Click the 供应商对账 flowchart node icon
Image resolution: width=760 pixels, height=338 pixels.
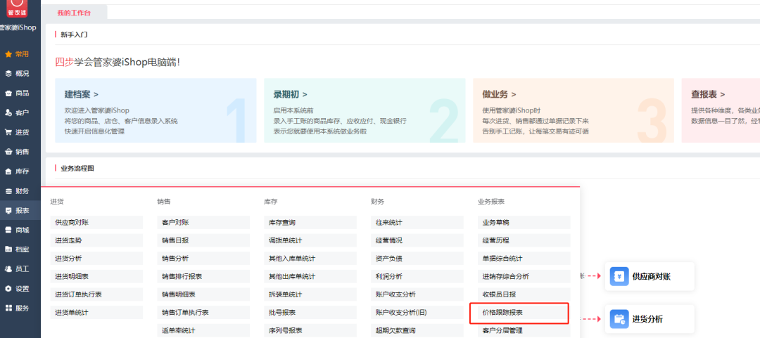pos(619,276)
